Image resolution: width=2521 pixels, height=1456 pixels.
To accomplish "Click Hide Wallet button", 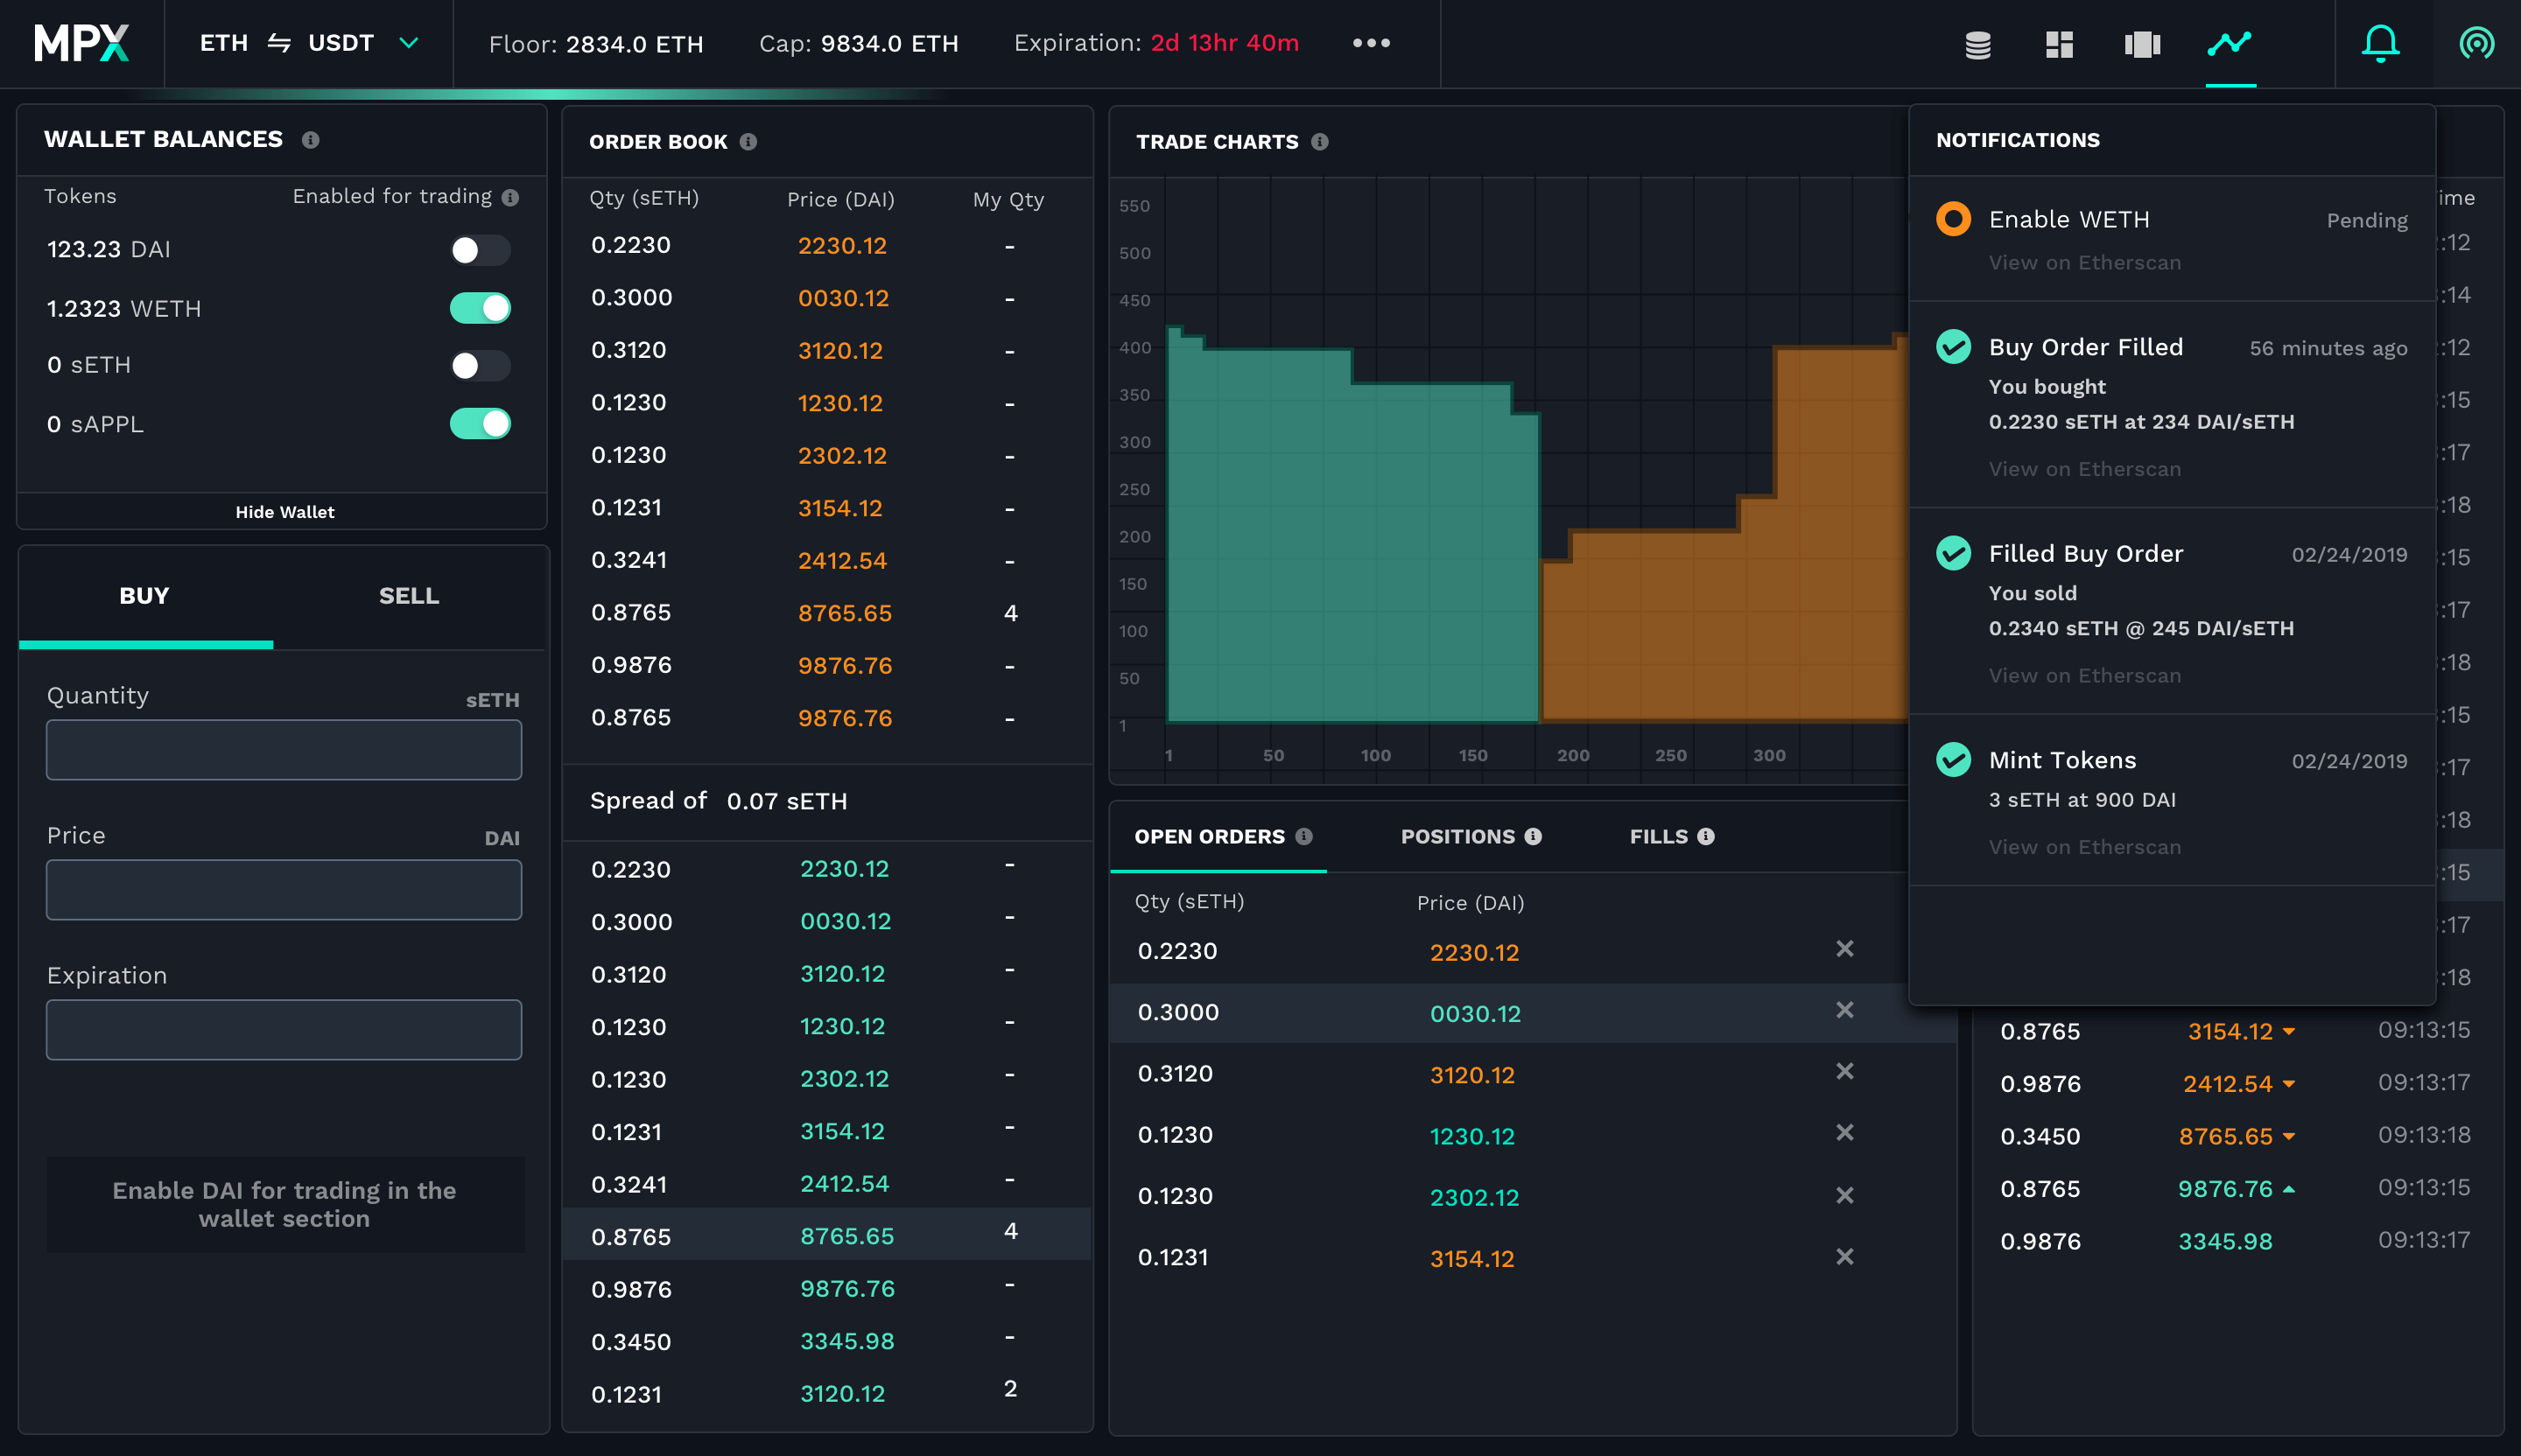I will pos(284,512).
